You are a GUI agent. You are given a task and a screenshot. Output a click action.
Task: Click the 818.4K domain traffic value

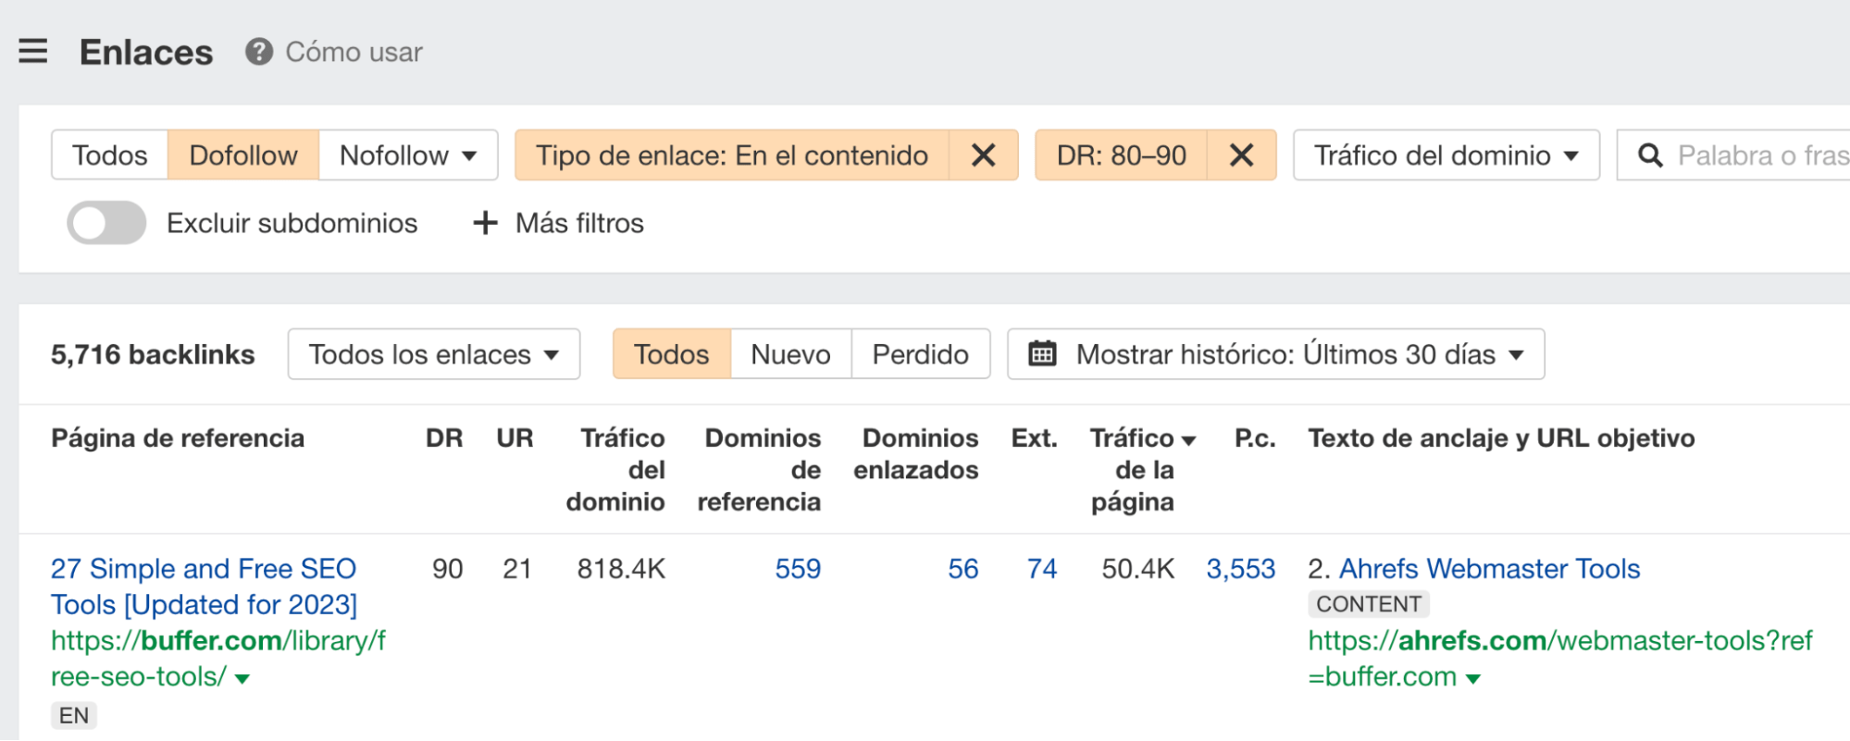tap(621, 569)
